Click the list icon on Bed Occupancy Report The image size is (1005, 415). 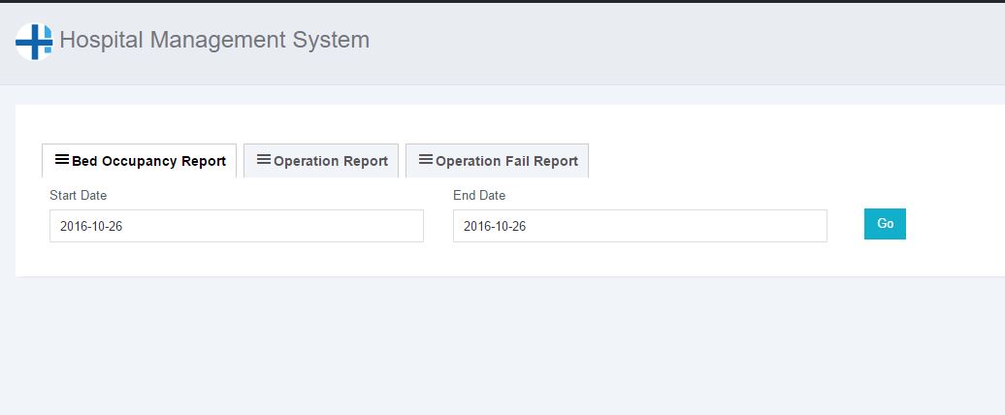62,160
